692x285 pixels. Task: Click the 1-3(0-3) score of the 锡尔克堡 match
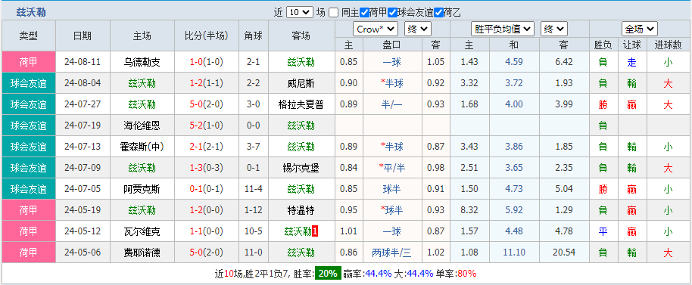pyautogui.click(x=207, y=168)
